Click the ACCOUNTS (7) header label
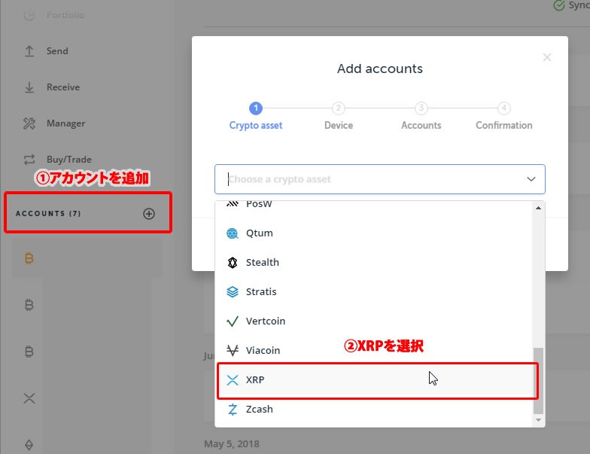This screenshot has height=454, width=590. coord(48,214)
